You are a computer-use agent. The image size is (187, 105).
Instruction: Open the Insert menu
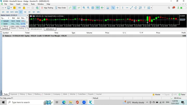[x=18, y=4]
